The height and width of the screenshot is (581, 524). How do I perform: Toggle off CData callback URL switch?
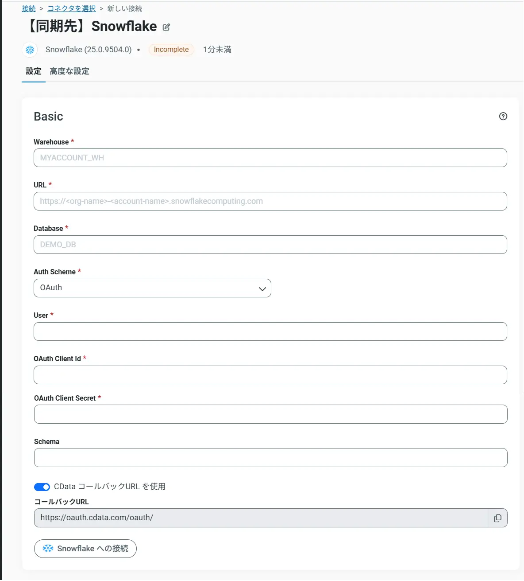click(42, 487)
